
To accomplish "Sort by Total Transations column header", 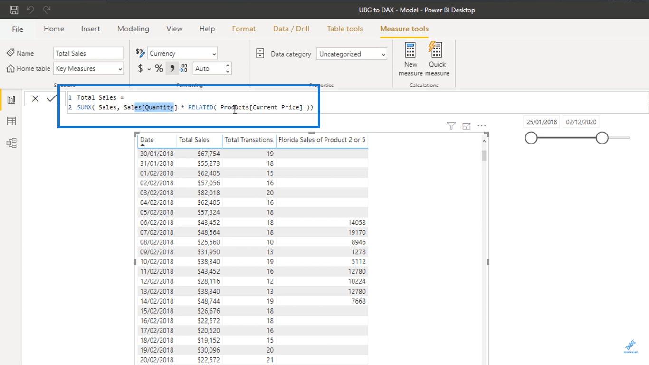I will point(249,140).
